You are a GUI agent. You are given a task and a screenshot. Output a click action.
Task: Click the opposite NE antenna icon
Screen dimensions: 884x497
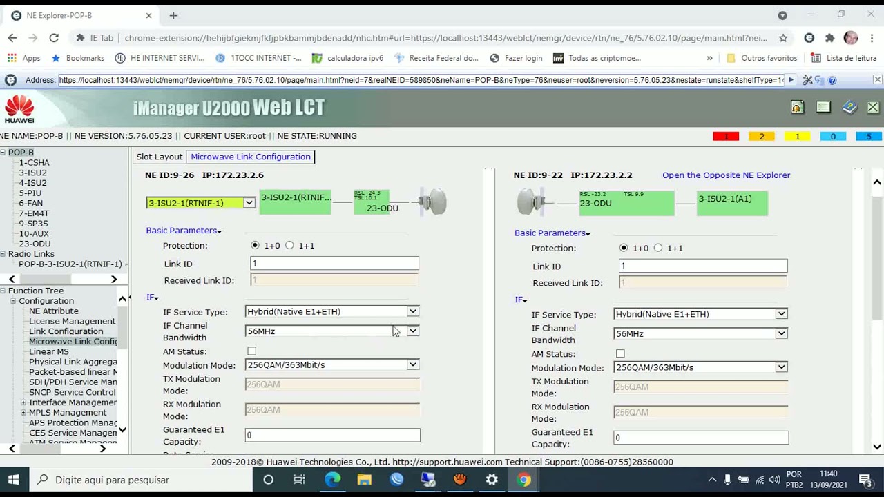click(x=531, y=202)
